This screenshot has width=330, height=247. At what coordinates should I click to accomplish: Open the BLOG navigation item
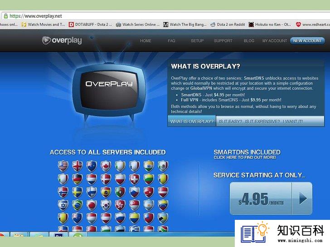[x=249, y=41]
